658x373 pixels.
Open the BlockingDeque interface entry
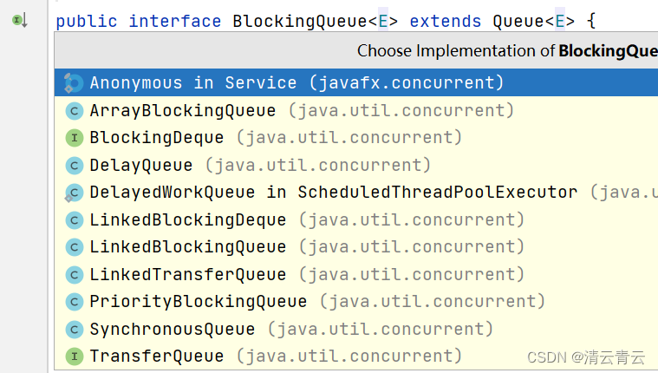355,138
